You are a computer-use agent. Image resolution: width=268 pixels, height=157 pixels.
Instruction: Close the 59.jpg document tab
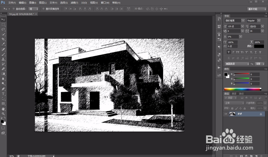[36, 14]
